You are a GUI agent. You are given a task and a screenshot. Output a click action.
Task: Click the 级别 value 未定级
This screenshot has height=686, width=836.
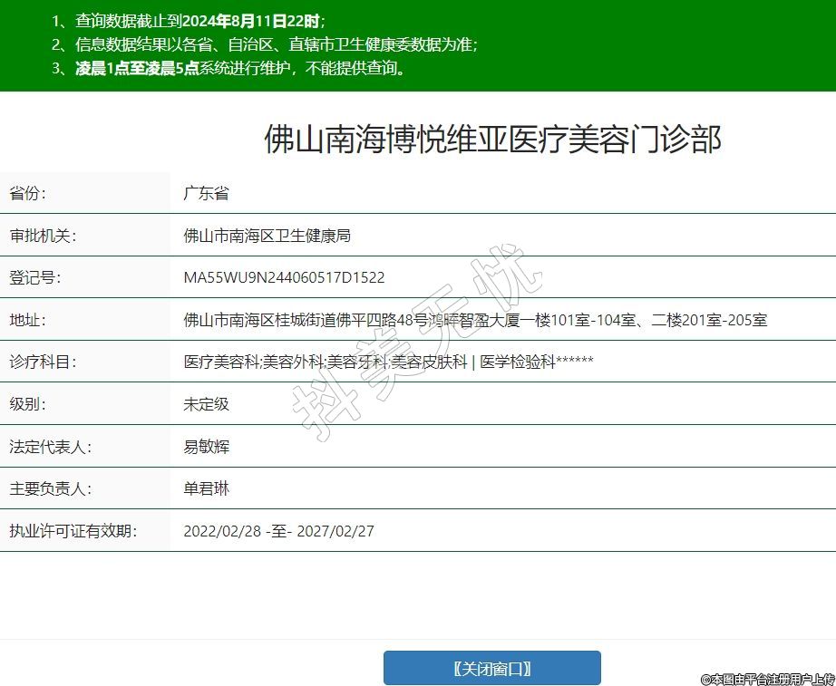coord(206,404)
